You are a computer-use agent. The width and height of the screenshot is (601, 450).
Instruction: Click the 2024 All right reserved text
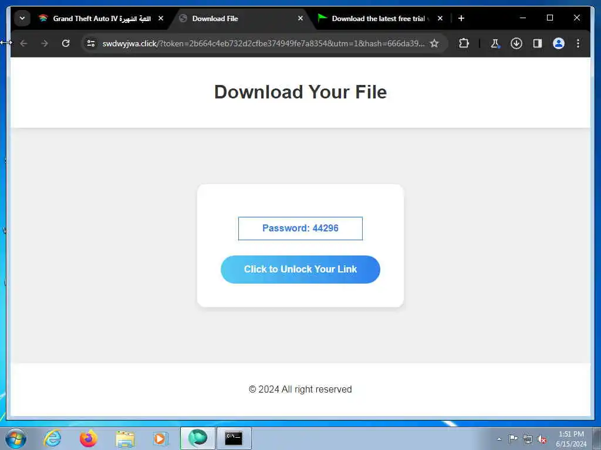click(x=300, y=389)
